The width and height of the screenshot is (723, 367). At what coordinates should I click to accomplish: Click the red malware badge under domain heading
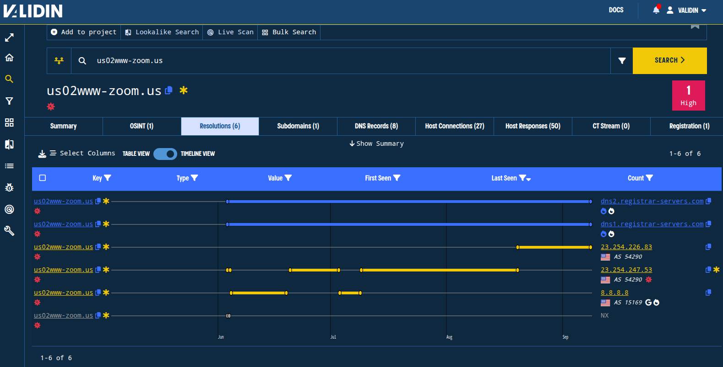point(51,106)
